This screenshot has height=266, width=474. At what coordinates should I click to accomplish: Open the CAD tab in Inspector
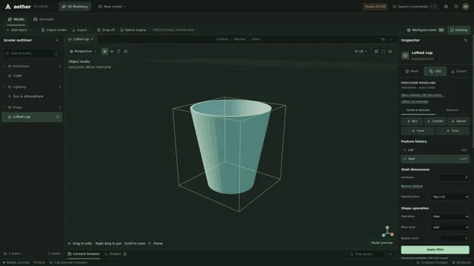[435, 72]
